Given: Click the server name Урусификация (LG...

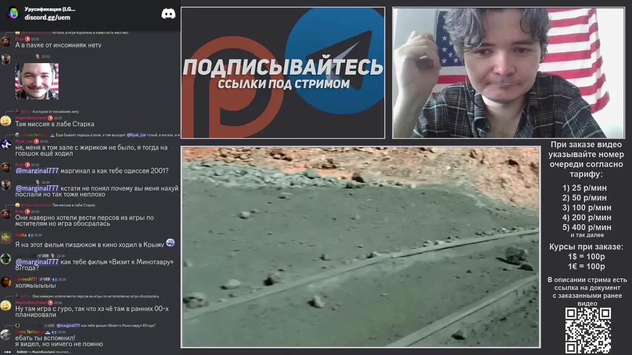Looking at the screenshot, I should [50, 9].
